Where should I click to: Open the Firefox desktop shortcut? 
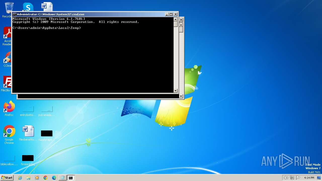pyautogui.click(x=9, y=109)
